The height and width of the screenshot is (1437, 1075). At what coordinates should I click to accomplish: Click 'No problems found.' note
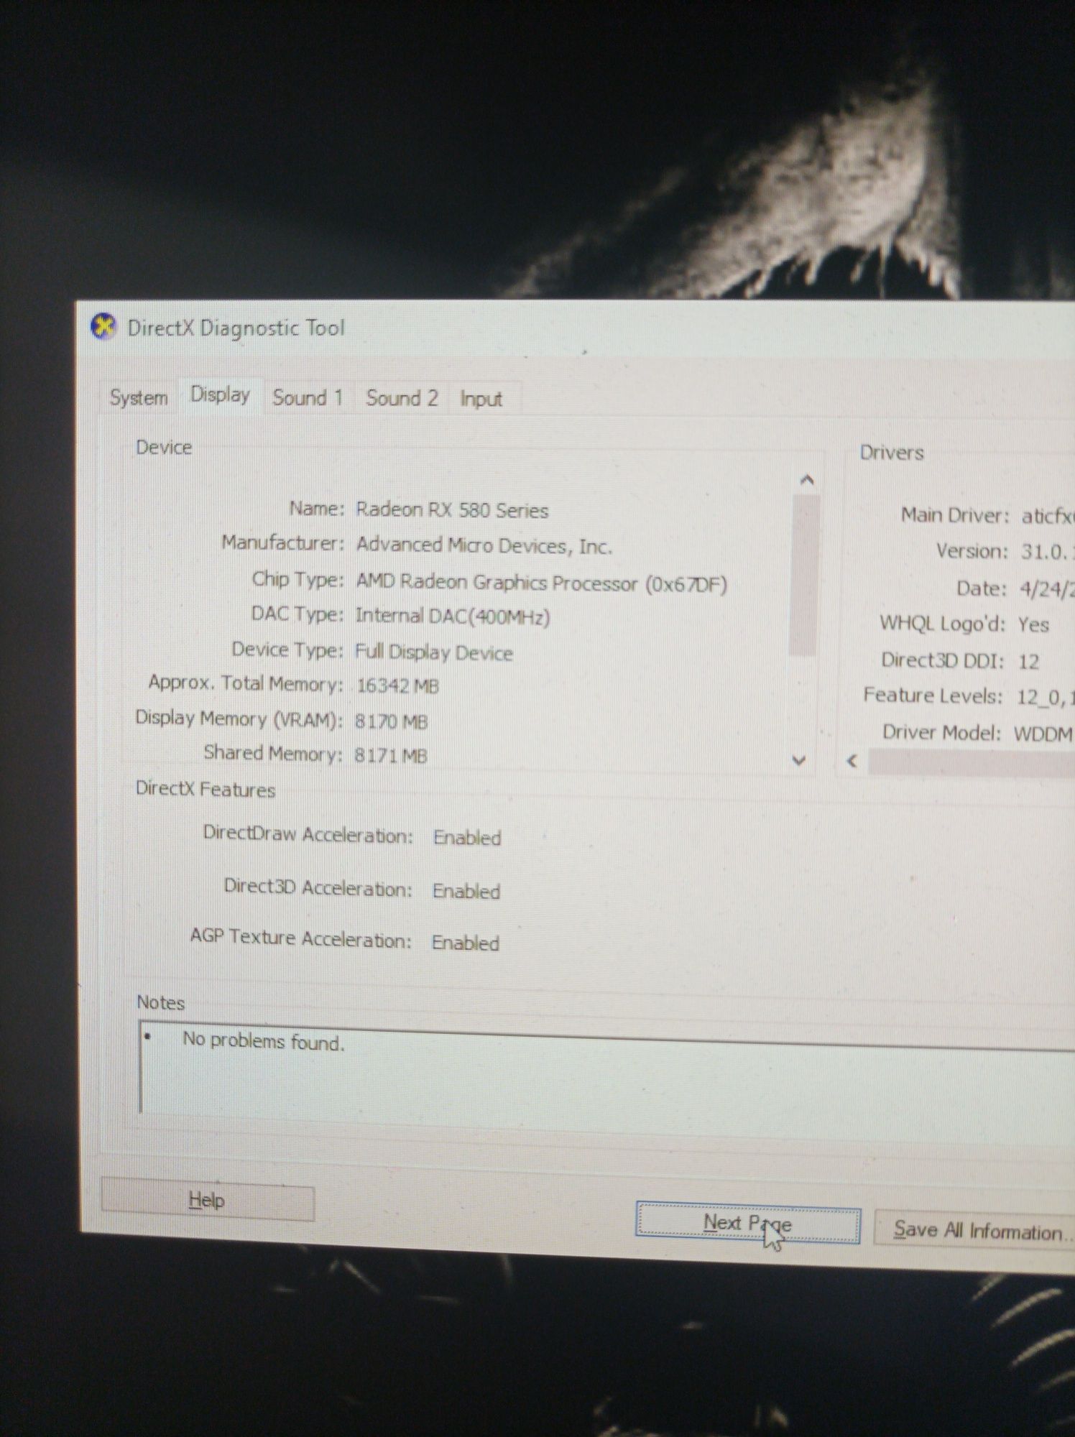[264, 1041]
